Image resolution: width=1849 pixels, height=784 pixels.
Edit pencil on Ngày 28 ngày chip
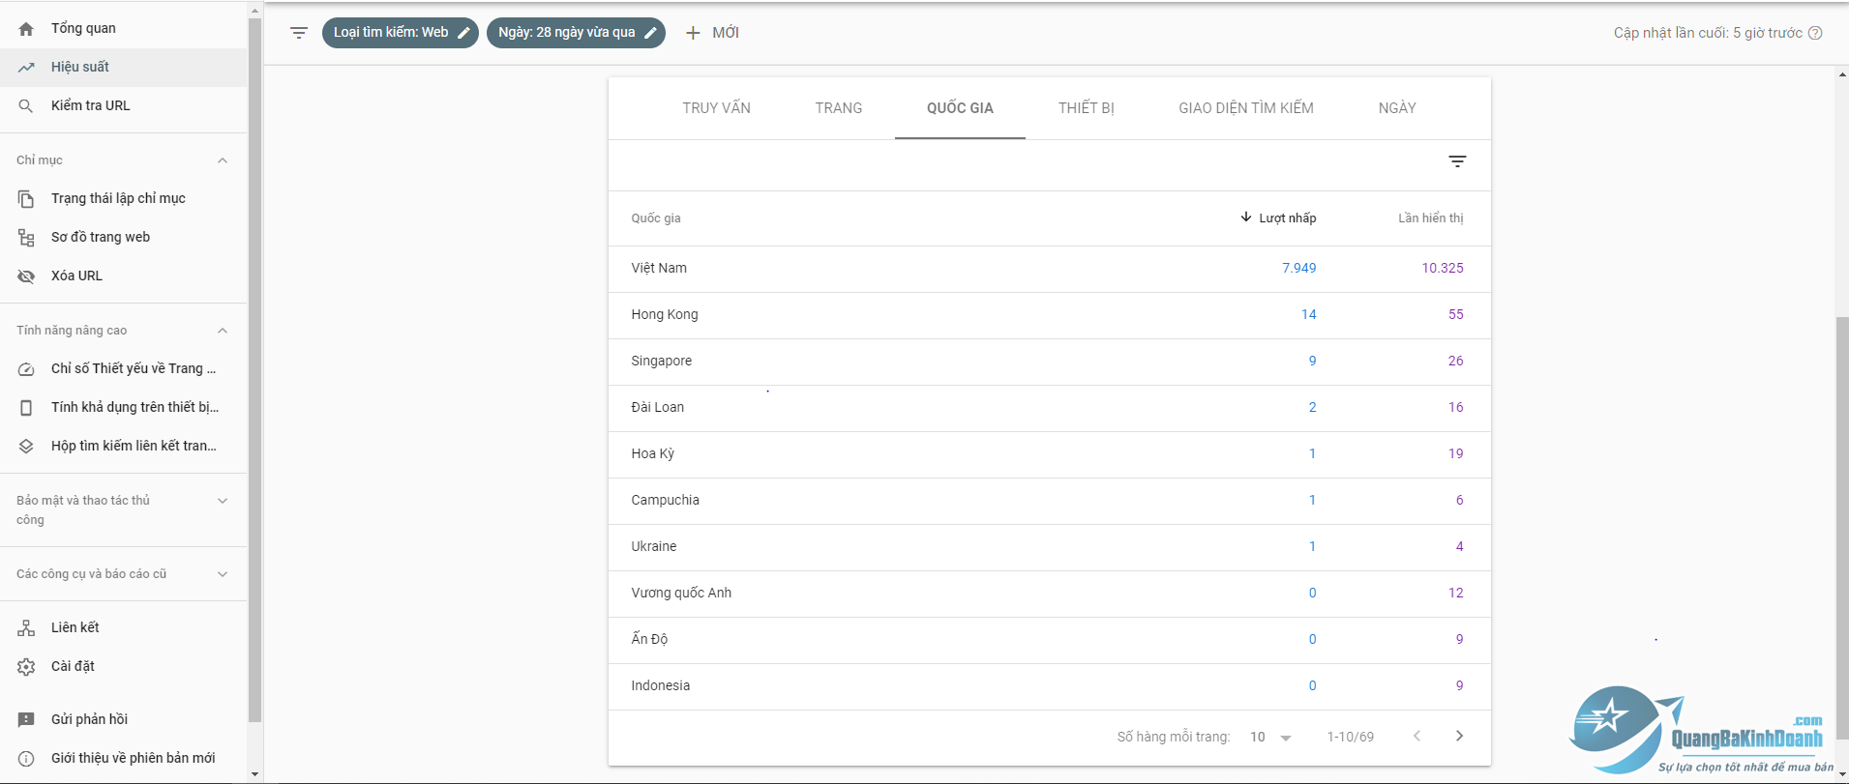click(x=651, y=33)
